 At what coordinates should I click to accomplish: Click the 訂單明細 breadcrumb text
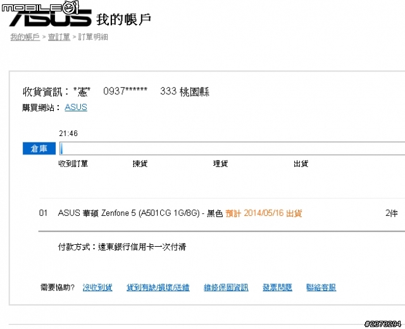[x=93, y=37]
